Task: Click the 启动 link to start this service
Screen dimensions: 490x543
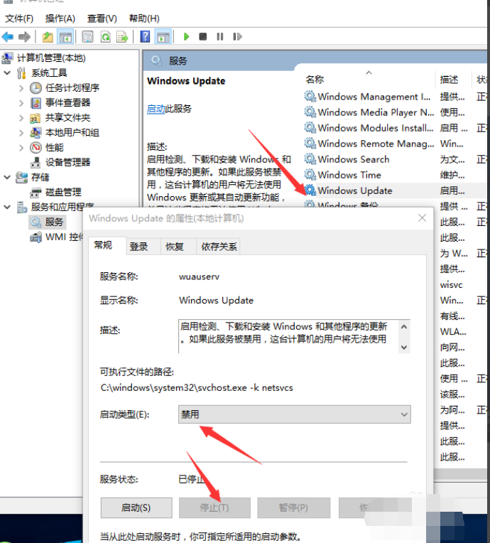Action: (x=156, y=109)
